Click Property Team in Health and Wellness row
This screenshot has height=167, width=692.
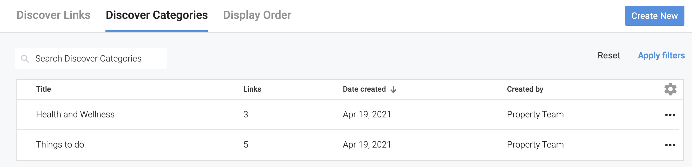click(535, 115)
